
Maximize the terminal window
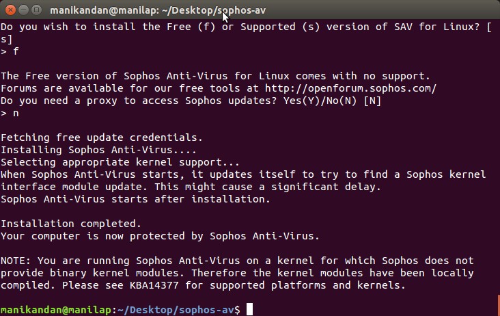pyautogui.click(x=37, y=10)
